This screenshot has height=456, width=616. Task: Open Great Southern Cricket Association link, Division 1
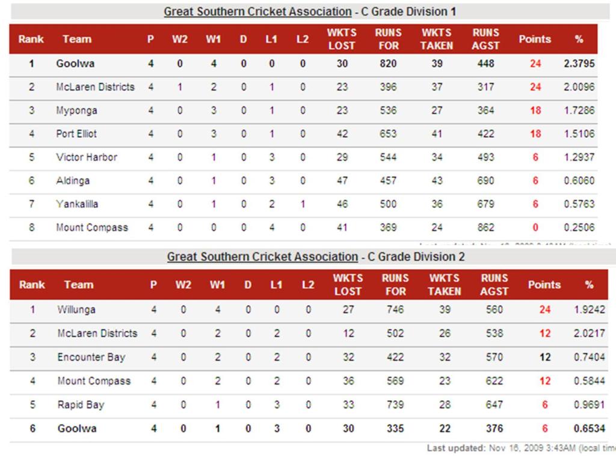tap(257, 12)
